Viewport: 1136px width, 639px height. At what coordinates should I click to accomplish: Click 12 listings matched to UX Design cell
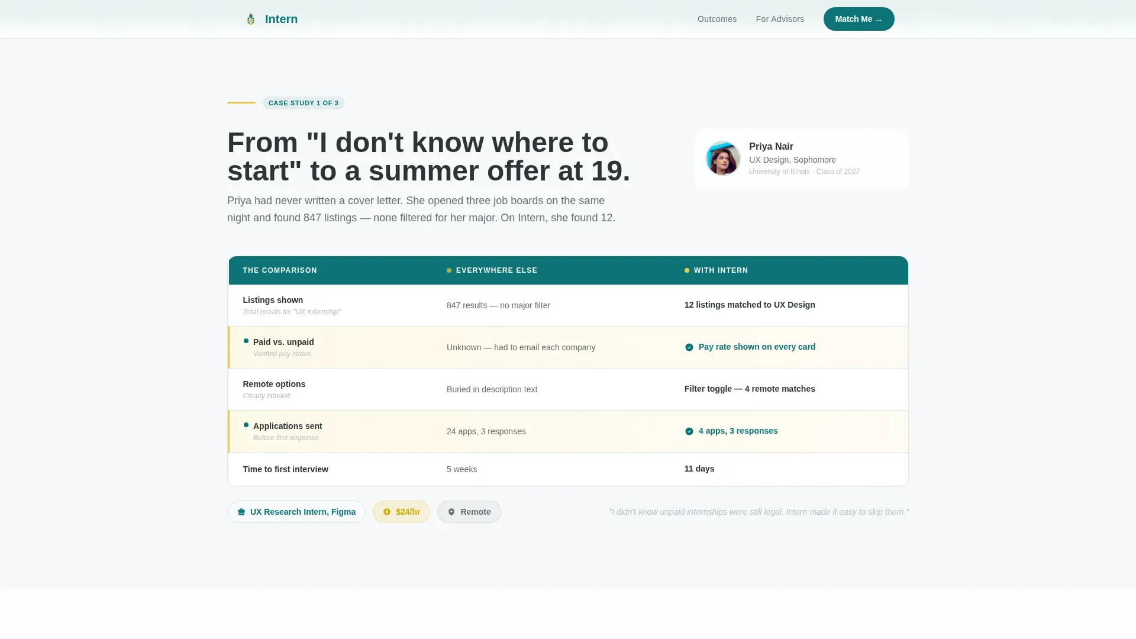tap(750, 305)
